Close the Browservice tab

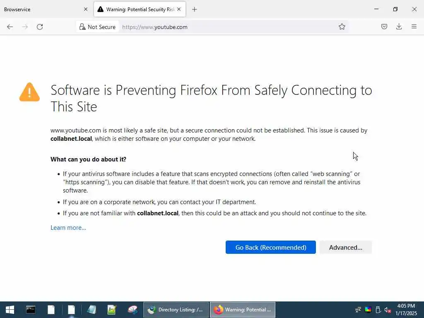[86, 9]
